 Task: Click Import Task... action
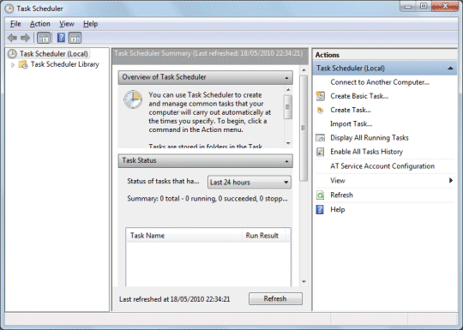(351, 124)
